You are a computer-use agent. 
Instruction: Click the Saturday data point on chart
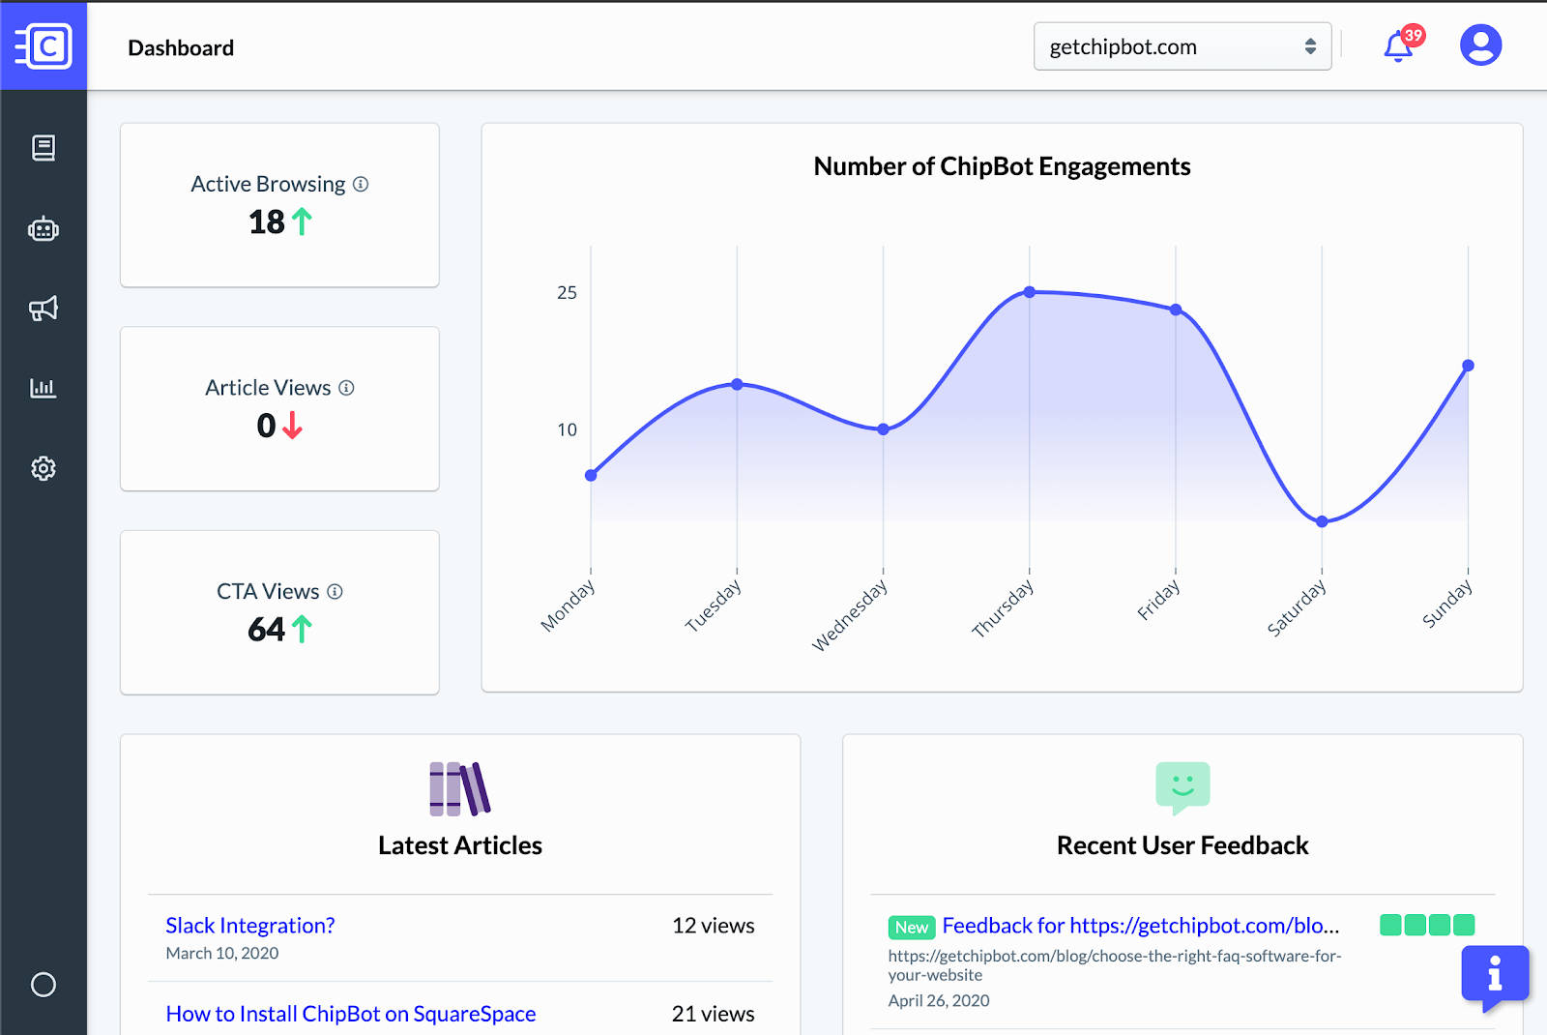1322,521
